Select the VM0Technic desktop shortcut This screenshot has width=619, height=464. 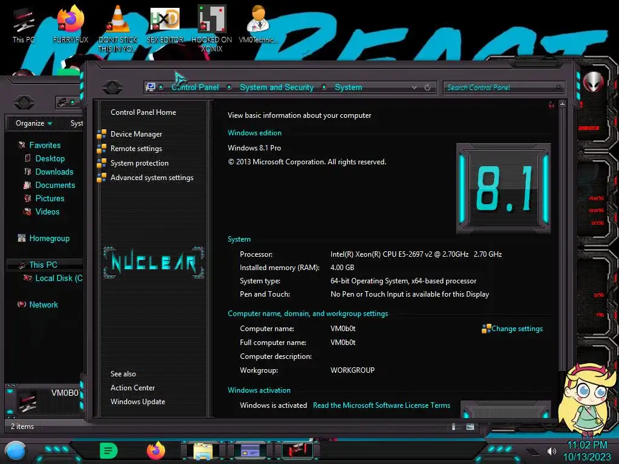pos(258,25)
